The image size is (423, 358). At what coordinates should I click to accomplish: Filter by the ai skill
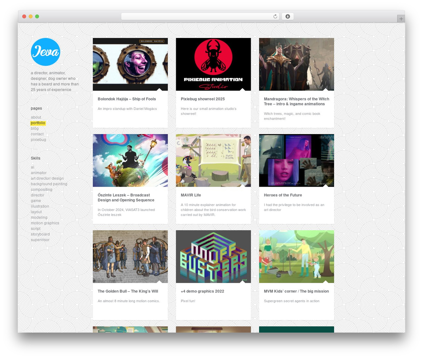click(x=32, y=167)
